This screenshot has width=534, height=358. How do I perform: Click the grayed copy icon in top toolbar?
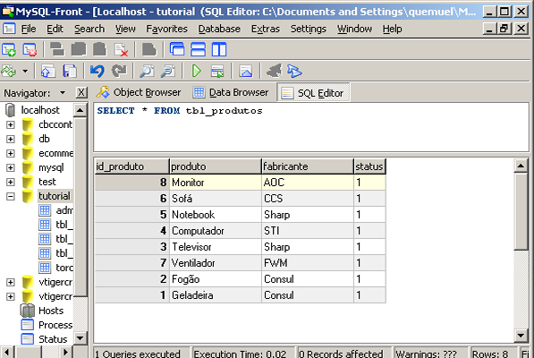[79, 50]
